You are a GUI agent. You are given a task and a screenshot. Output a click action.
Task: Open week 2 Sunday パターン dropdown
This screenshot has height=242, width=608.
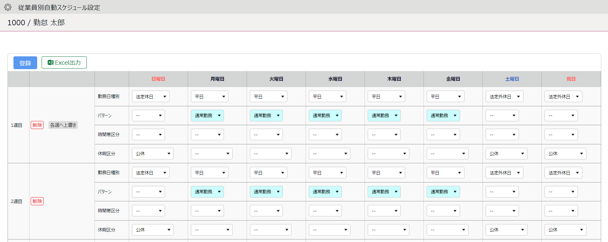pos(148,192)
